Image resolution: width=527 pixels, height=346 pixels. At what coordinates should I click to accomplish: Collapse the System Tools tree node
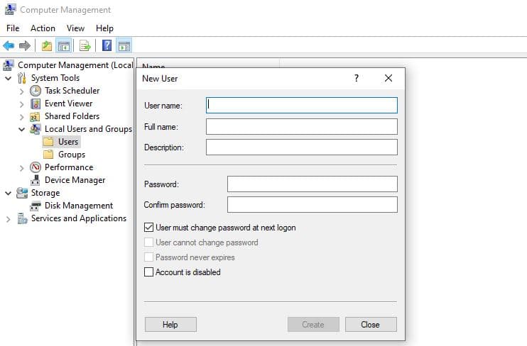(x=9, y=78)
